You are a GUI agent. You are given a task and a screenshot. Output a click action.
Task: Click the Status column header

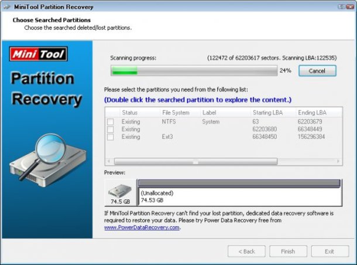click(139, 113)
